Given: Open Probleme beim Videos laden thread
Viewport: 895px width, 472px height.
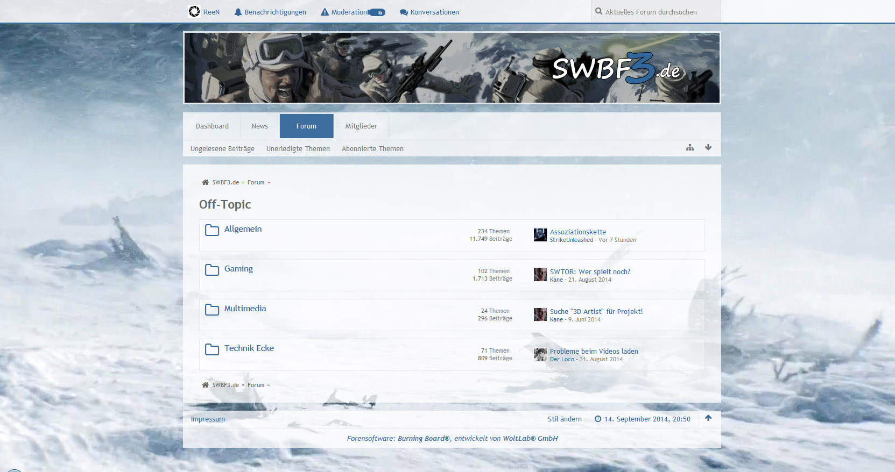Looking at the screenshot, I should click(594, 352).
